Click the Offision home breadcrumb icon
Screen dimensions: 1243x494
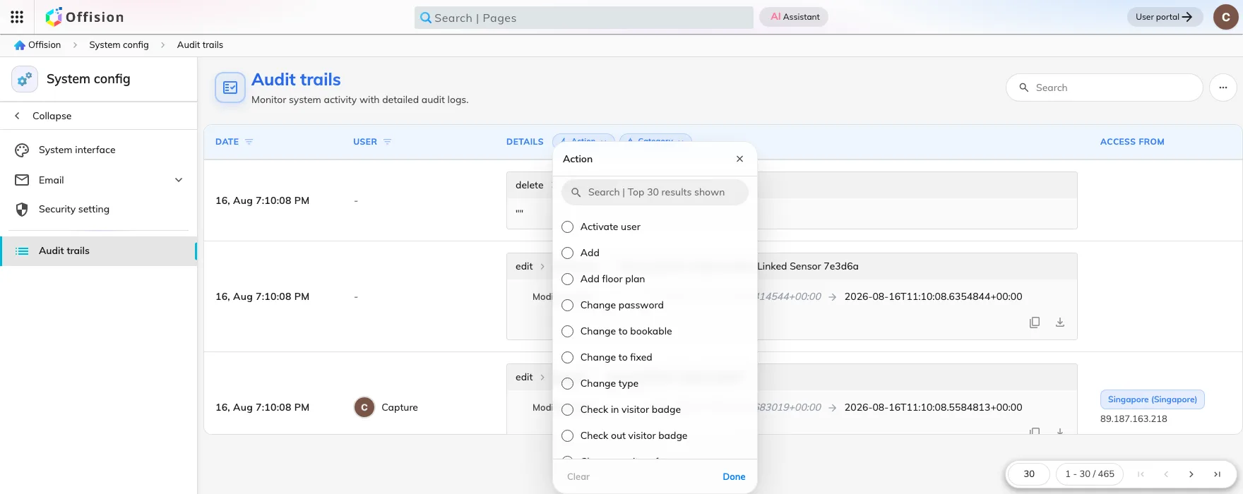[x=20, y=45]
